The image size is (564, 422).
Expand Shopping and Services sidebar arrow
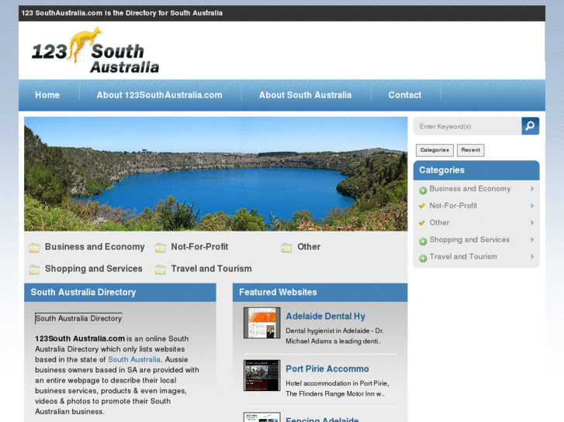coord(532,239)
